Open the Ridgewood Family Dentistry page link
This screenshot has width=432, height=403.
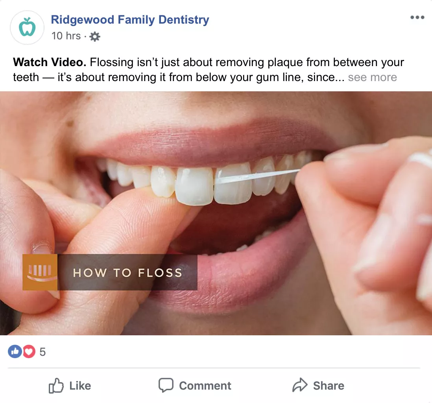(x=130, y=19)
